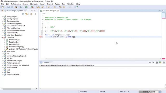Click the Save toolbar icon
The width and height of the screenshot is (166, 93).
[8, 7]
